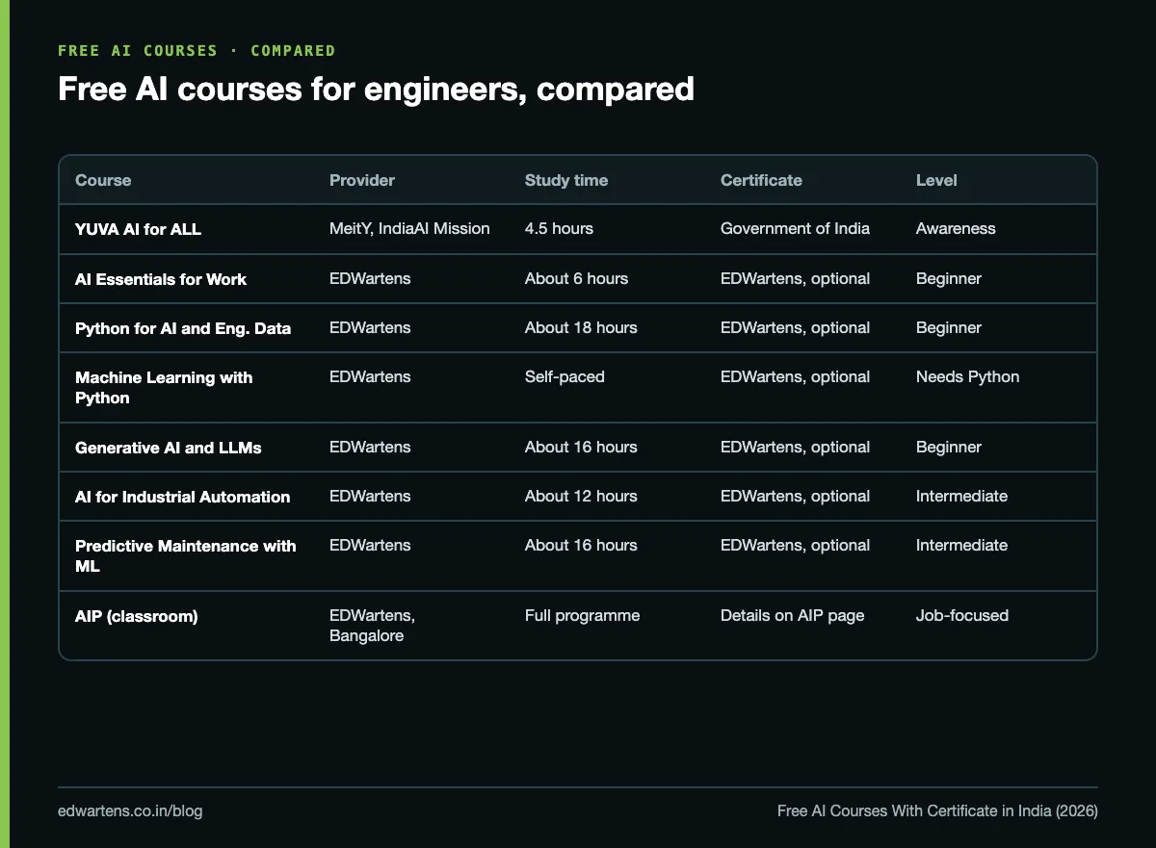
Task: Click the 'Job-focused' level cell
Action: pos(962,615)
